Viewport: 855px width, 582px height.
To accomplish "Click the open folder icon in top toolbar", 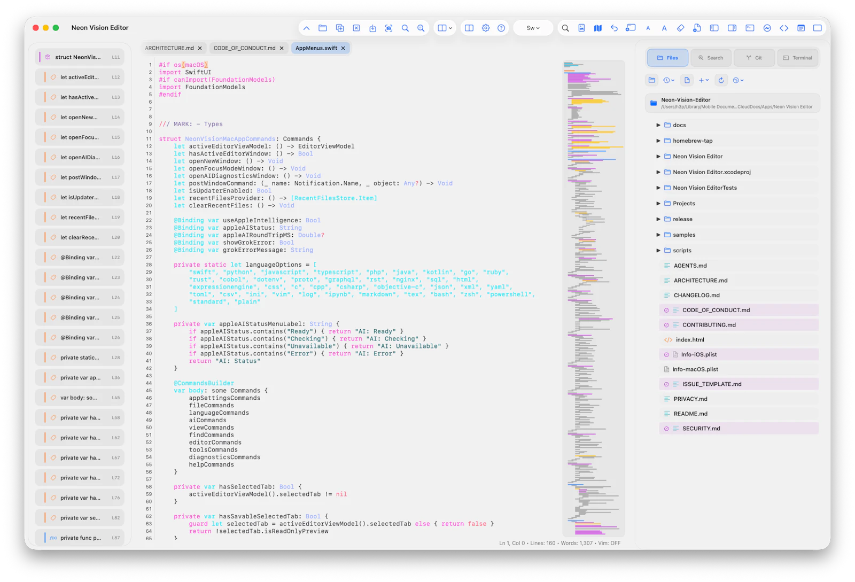I will coord(323,28).
